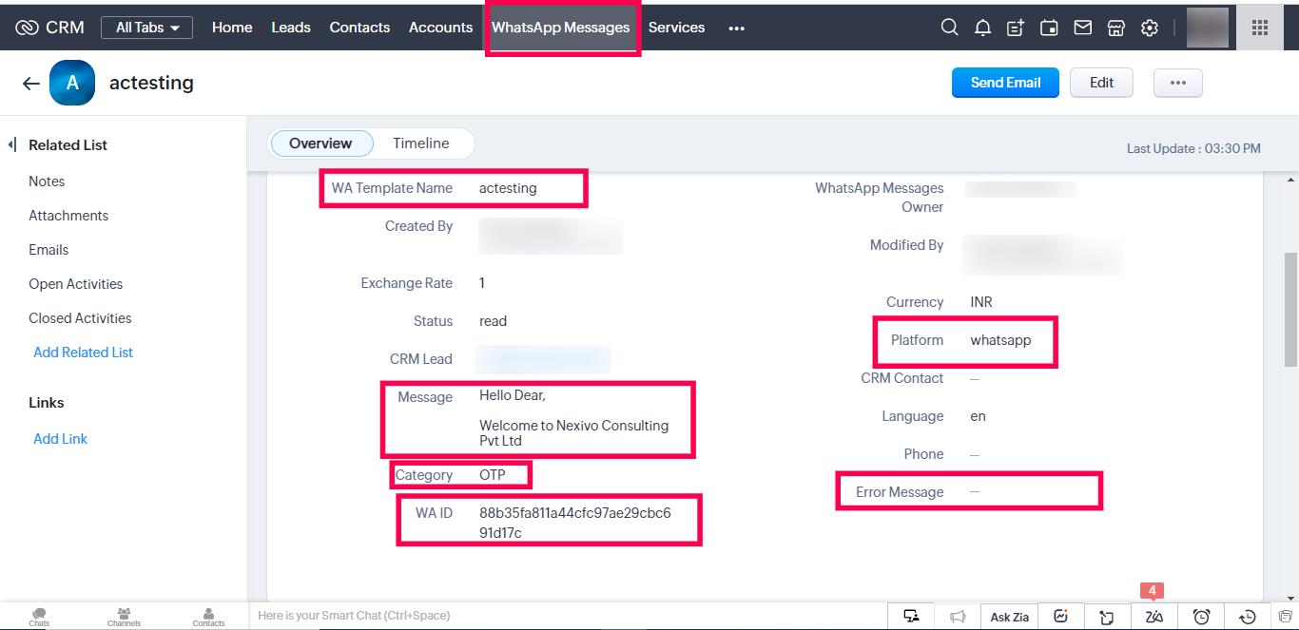Viewport: 1299px width, 630px height.
Task: Open notifications bell icon
Action: pyautogui.click(x=982, y=28)
